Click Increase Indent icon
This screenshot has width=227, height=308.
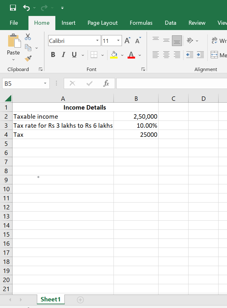tap(200, 54)
